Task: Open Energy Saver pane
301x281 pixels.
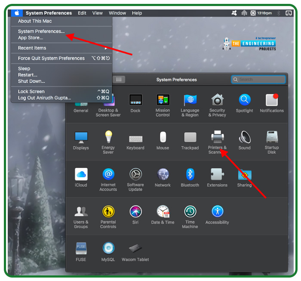Action: pyautogui.click(x=108, y=142)
